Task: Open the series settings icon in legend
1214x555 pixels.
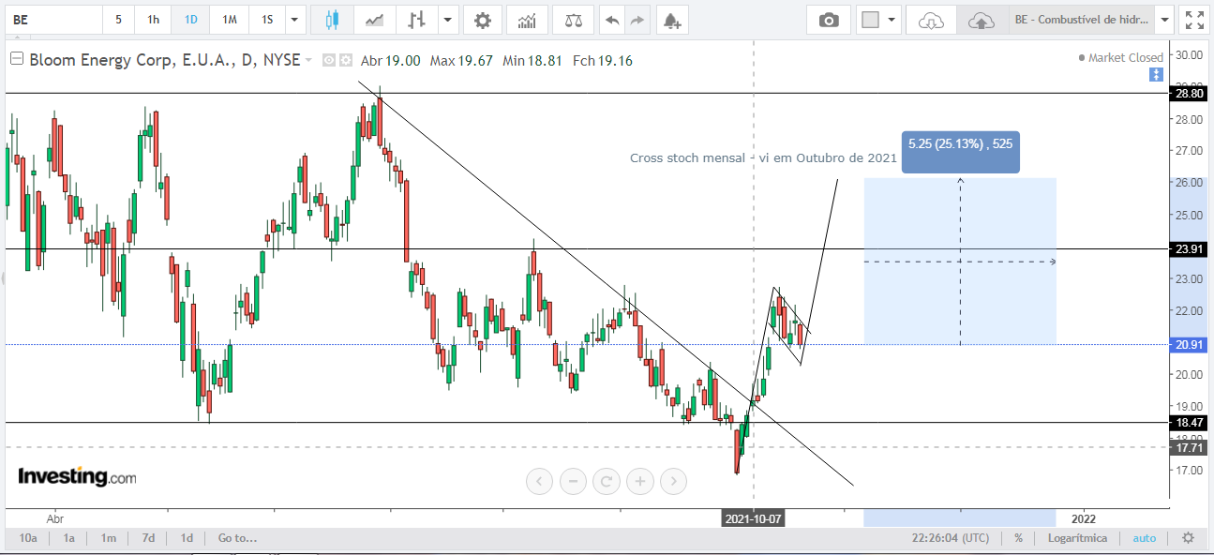Action: pos(345,60)
